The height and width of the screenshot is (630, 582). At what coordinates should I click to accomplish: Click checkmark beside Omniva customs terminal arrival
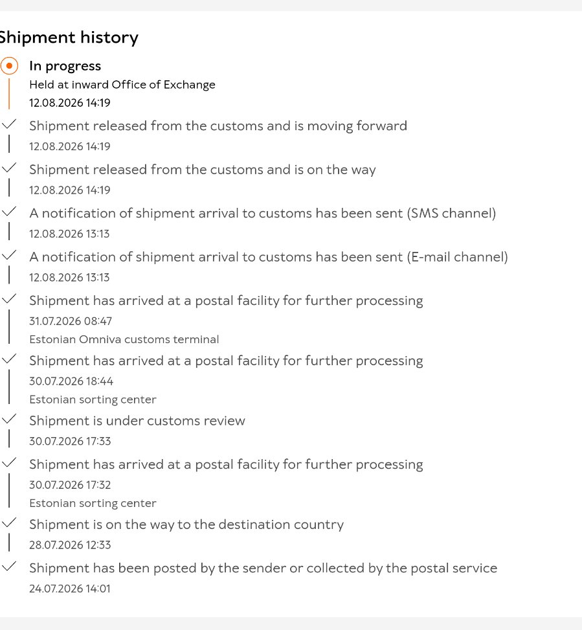[x=9, y=299]
